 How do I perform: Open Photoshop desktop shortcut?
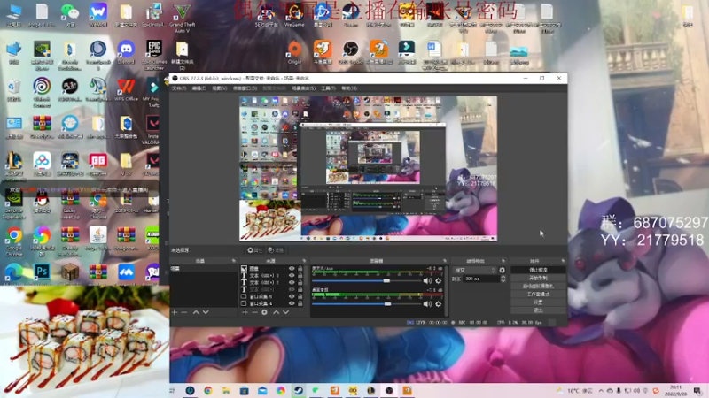point(42,272)
